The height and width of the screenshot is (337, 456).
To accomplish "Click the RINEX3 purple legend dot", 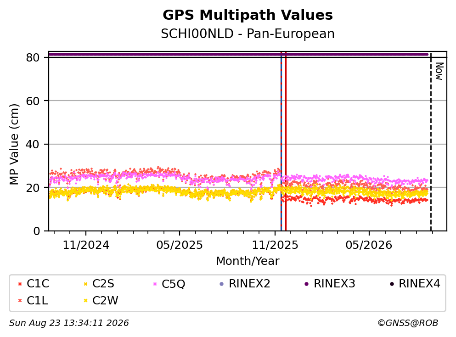I will point(306,284).
